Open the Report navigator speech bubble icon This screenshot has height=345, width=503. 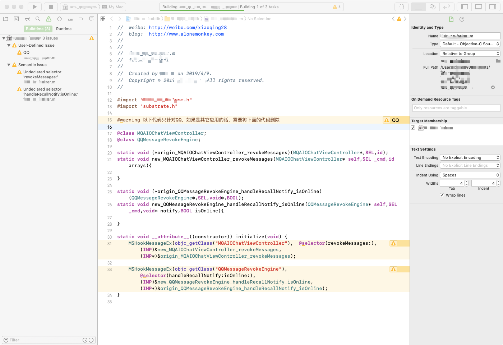click(92, 19)
